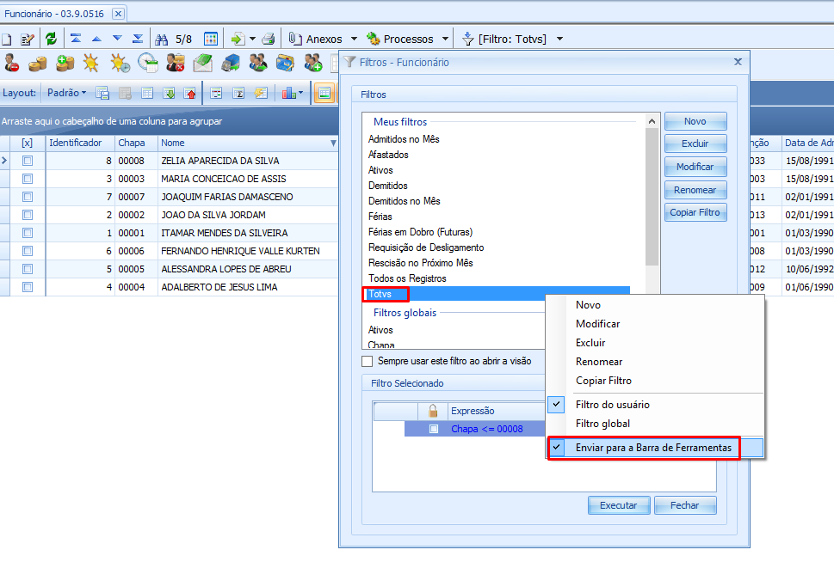Refresh the list with green arrows
The image size is (834, 562).
click(51, 39)
